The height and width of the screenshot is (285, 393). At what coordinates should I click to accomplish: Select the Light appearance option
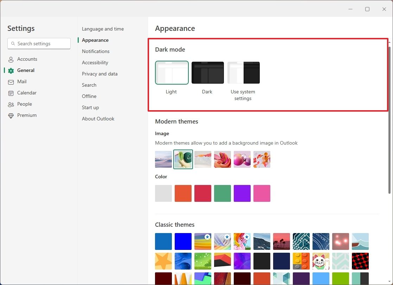coord(172,73)
